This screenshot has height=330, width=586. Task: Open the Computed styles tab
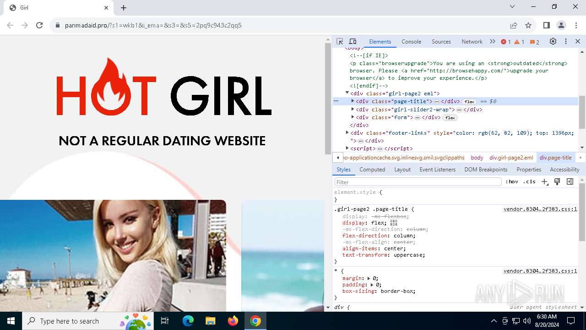click(x=372, y=170)
